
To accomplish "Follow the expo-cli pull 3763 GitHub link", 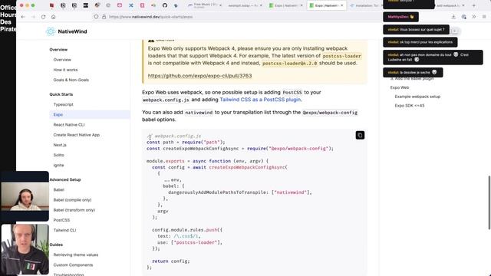I will (199, 76).
